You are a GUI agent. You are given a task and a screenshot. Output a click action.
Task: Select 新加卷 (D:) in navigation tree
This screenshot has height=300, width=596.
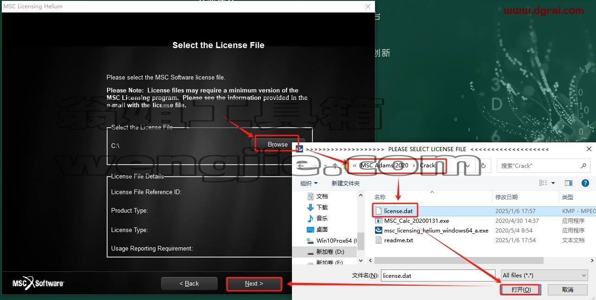[330, 252]
